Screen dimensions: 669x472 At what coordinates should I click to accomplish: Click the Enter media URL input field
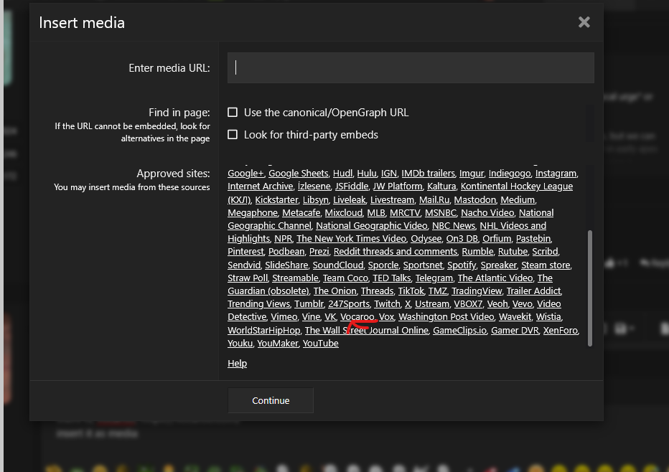coord(411,68)
